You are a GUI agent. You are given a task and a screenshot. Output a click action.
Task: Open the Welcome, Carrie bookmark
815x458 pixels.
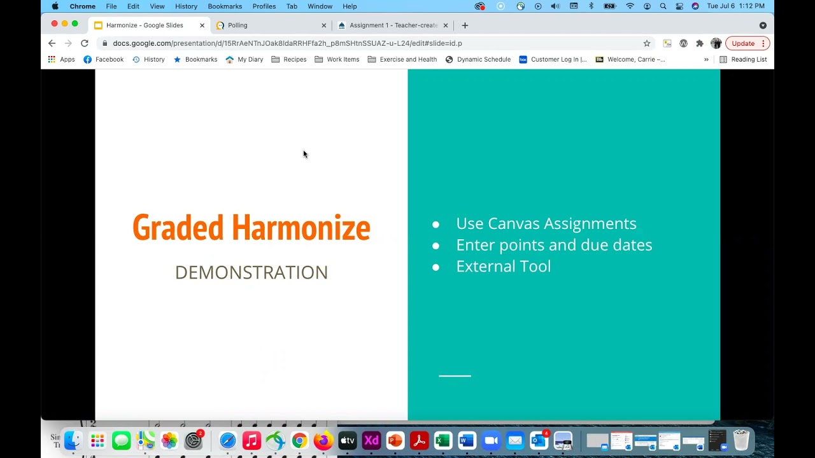630,59
